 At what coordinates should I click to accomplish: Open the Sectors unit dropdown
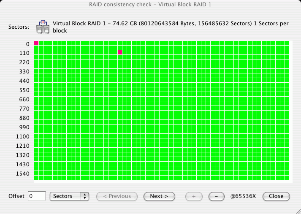tap(69, 196)
